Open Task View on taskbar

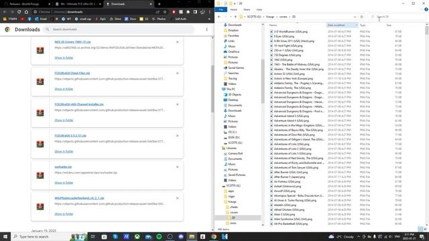point(93,236)
